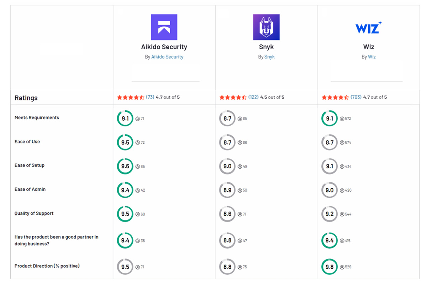Screen dimensions: 427x284
Task: Click Snyk's 49 respondents count for Ease of Setup
Action: tap(243, 166)
